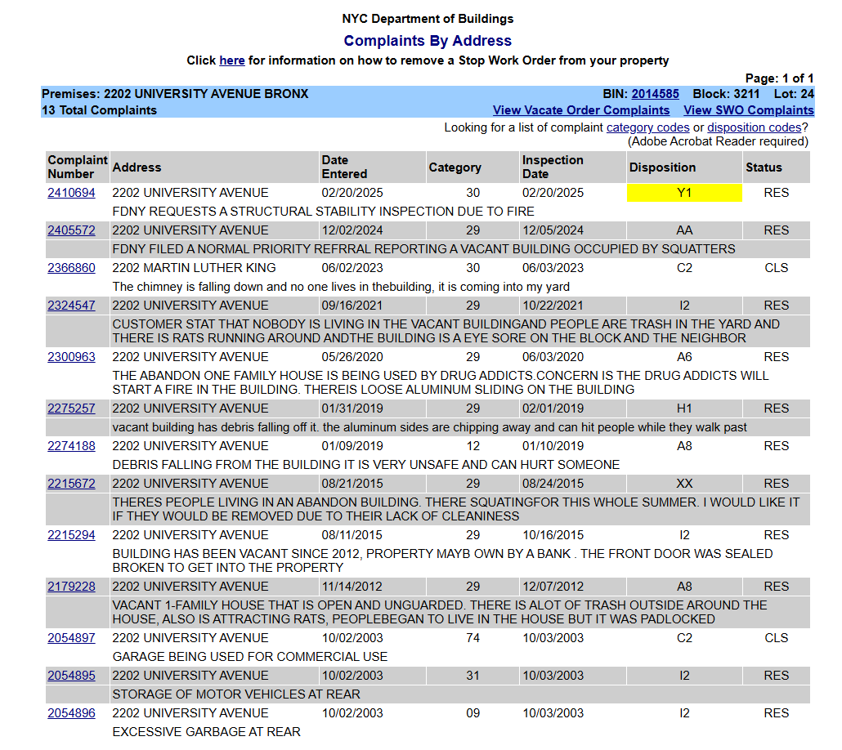This screenshot has height=750, width=842.
Task: Click the Disposition column header
Action: [x=684, y=167]
